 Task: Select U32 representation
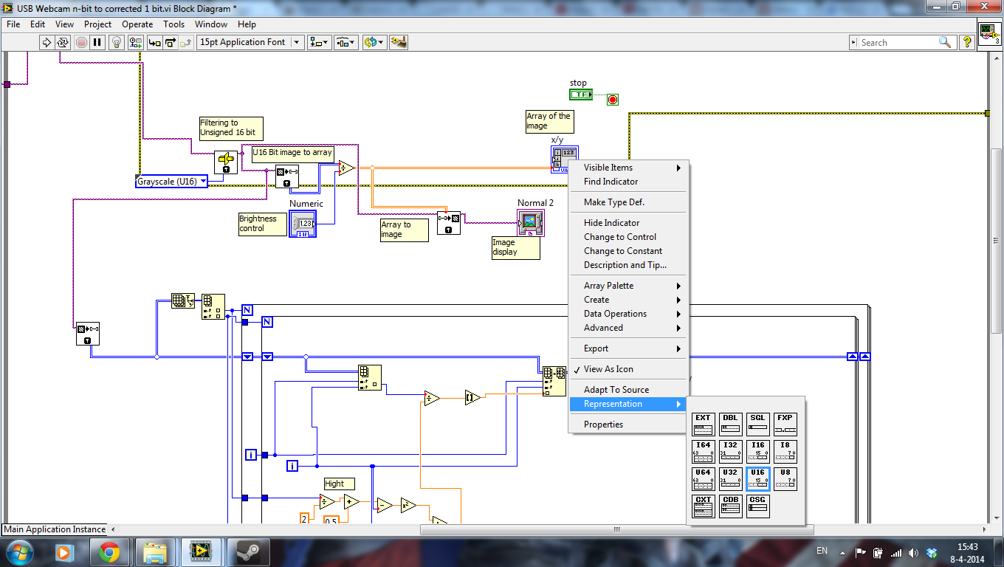(x=730, y=479)
